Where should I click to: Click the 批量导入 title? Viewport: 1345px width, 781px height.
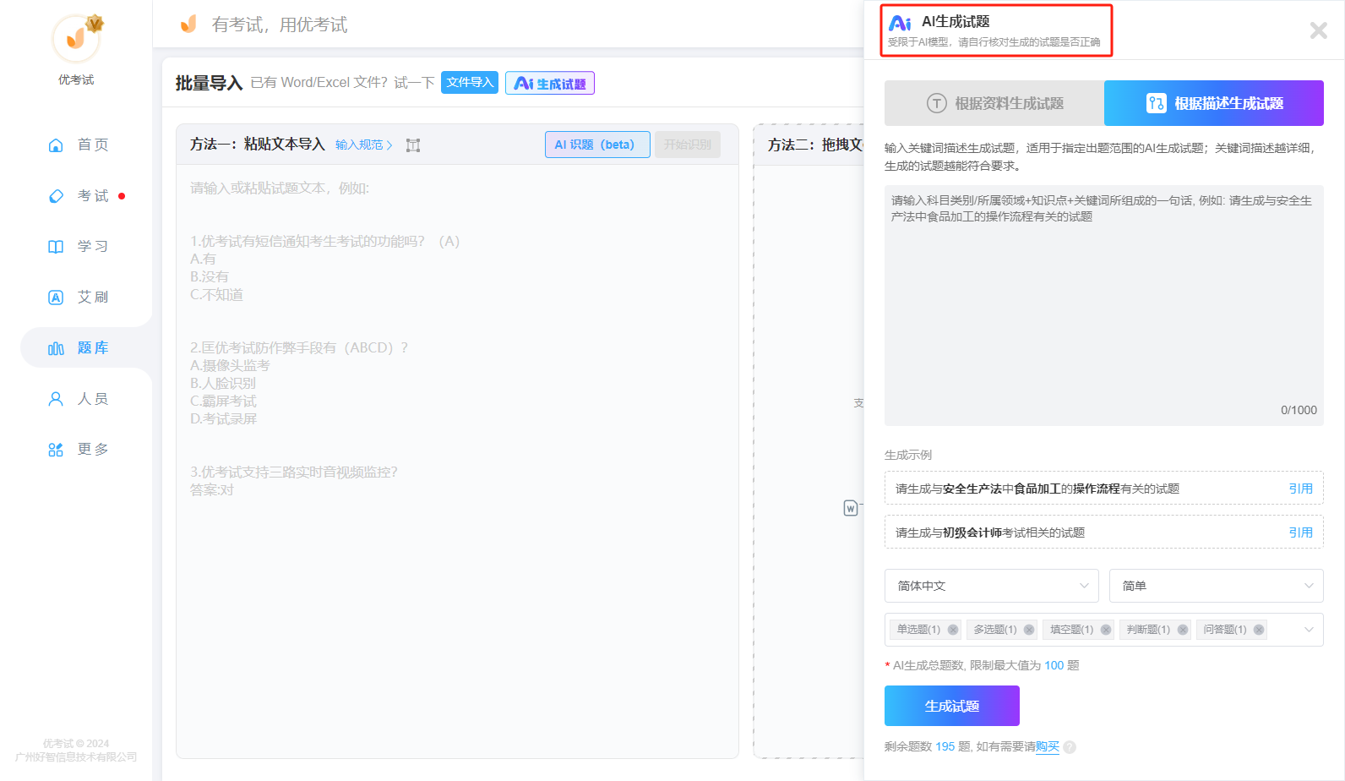tap(209, 83)
